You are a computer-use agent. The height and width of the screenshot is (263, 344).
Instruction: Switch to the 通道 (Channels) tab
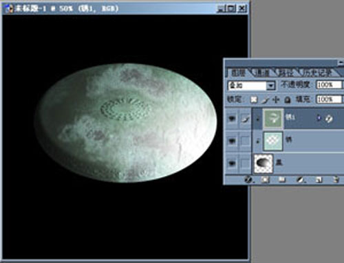click(x=262, y=73)
